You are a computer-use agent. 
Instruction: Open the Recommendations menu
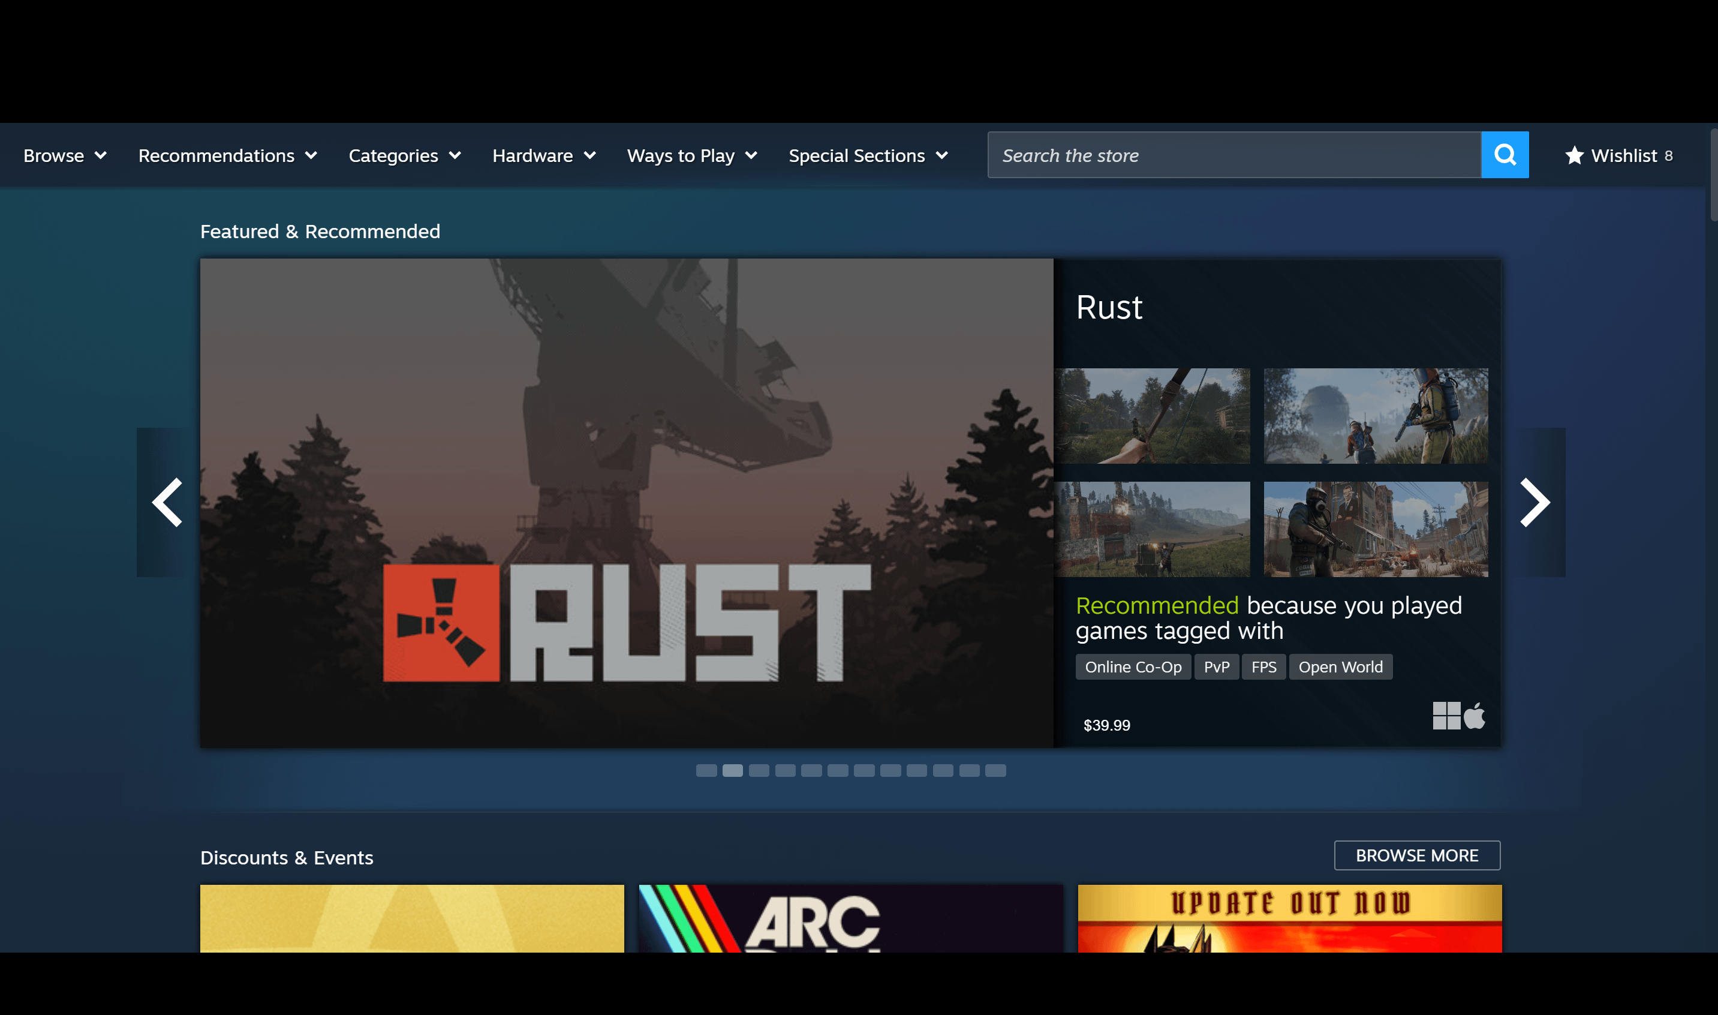[x=228, y=156]
